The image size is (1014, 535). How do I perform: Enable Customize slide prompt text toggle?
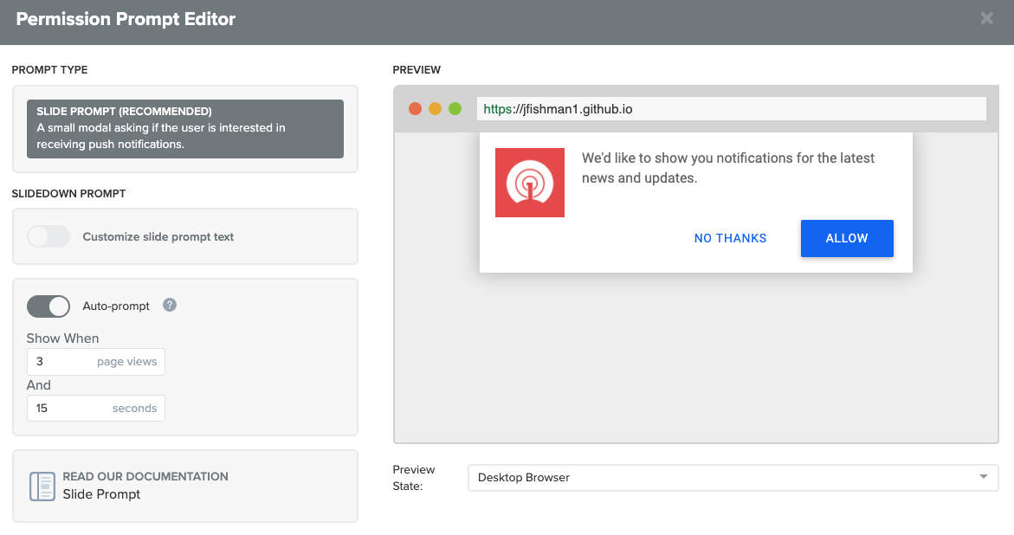pyautogui.click(x=48, y=236)
